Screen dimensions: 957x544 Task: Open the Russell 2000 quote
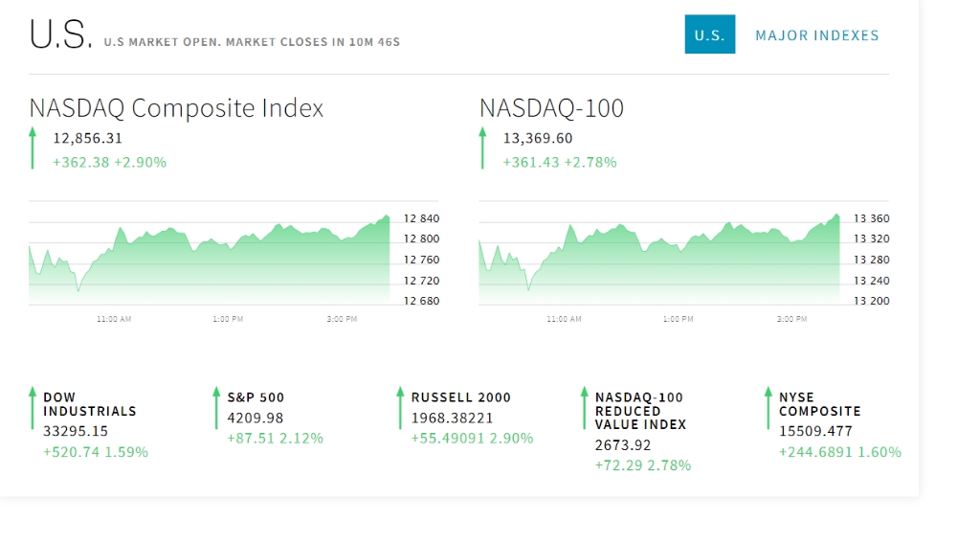461,397
